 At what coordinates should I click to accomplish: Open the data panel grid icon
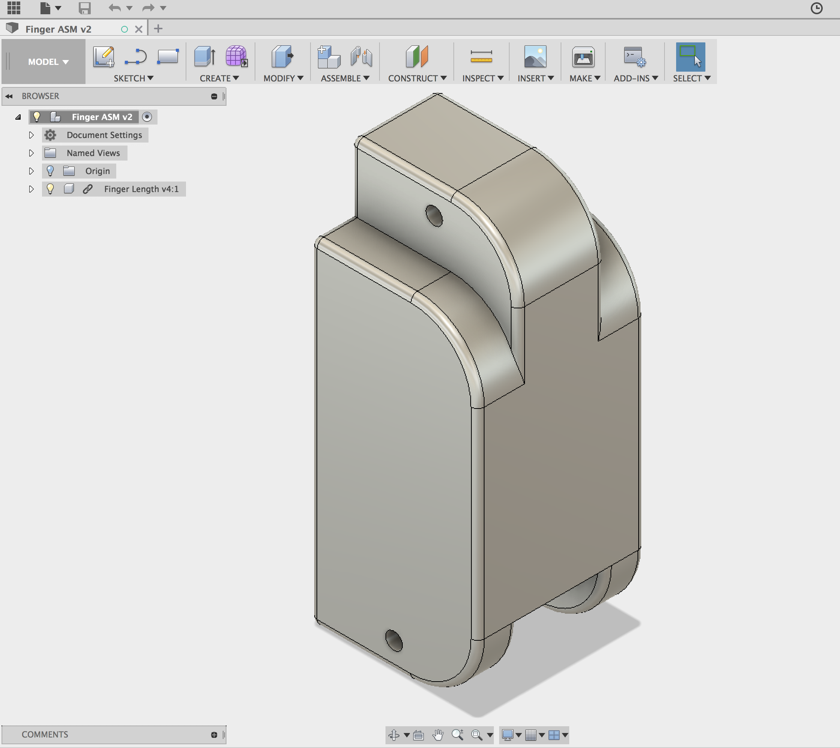pos(13,8)
